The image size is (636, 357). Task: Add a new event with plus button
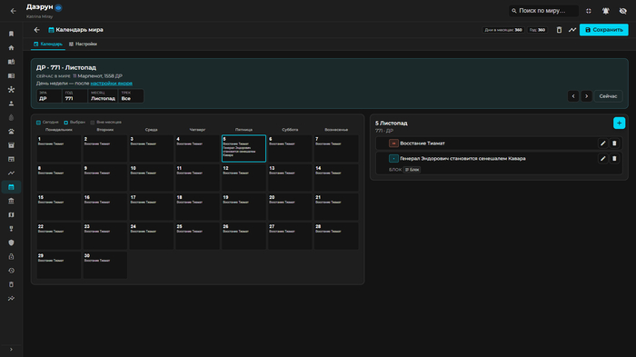(619, 123)
